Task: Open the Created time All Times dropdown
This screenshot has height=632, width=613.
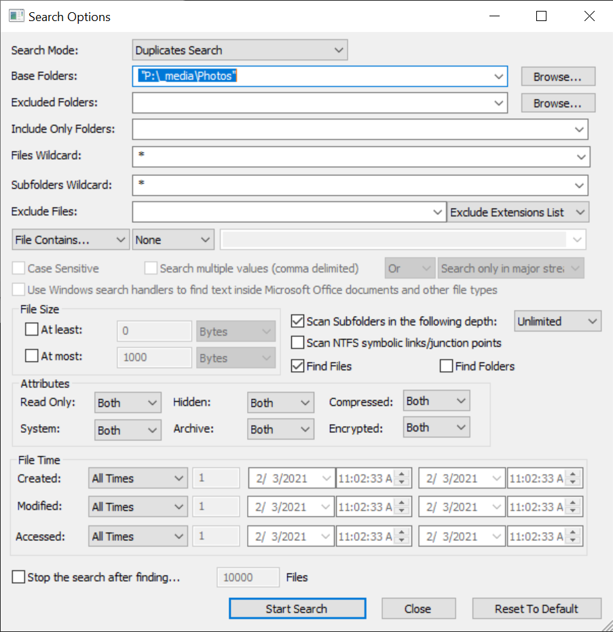Action: (x=138, y=478)
